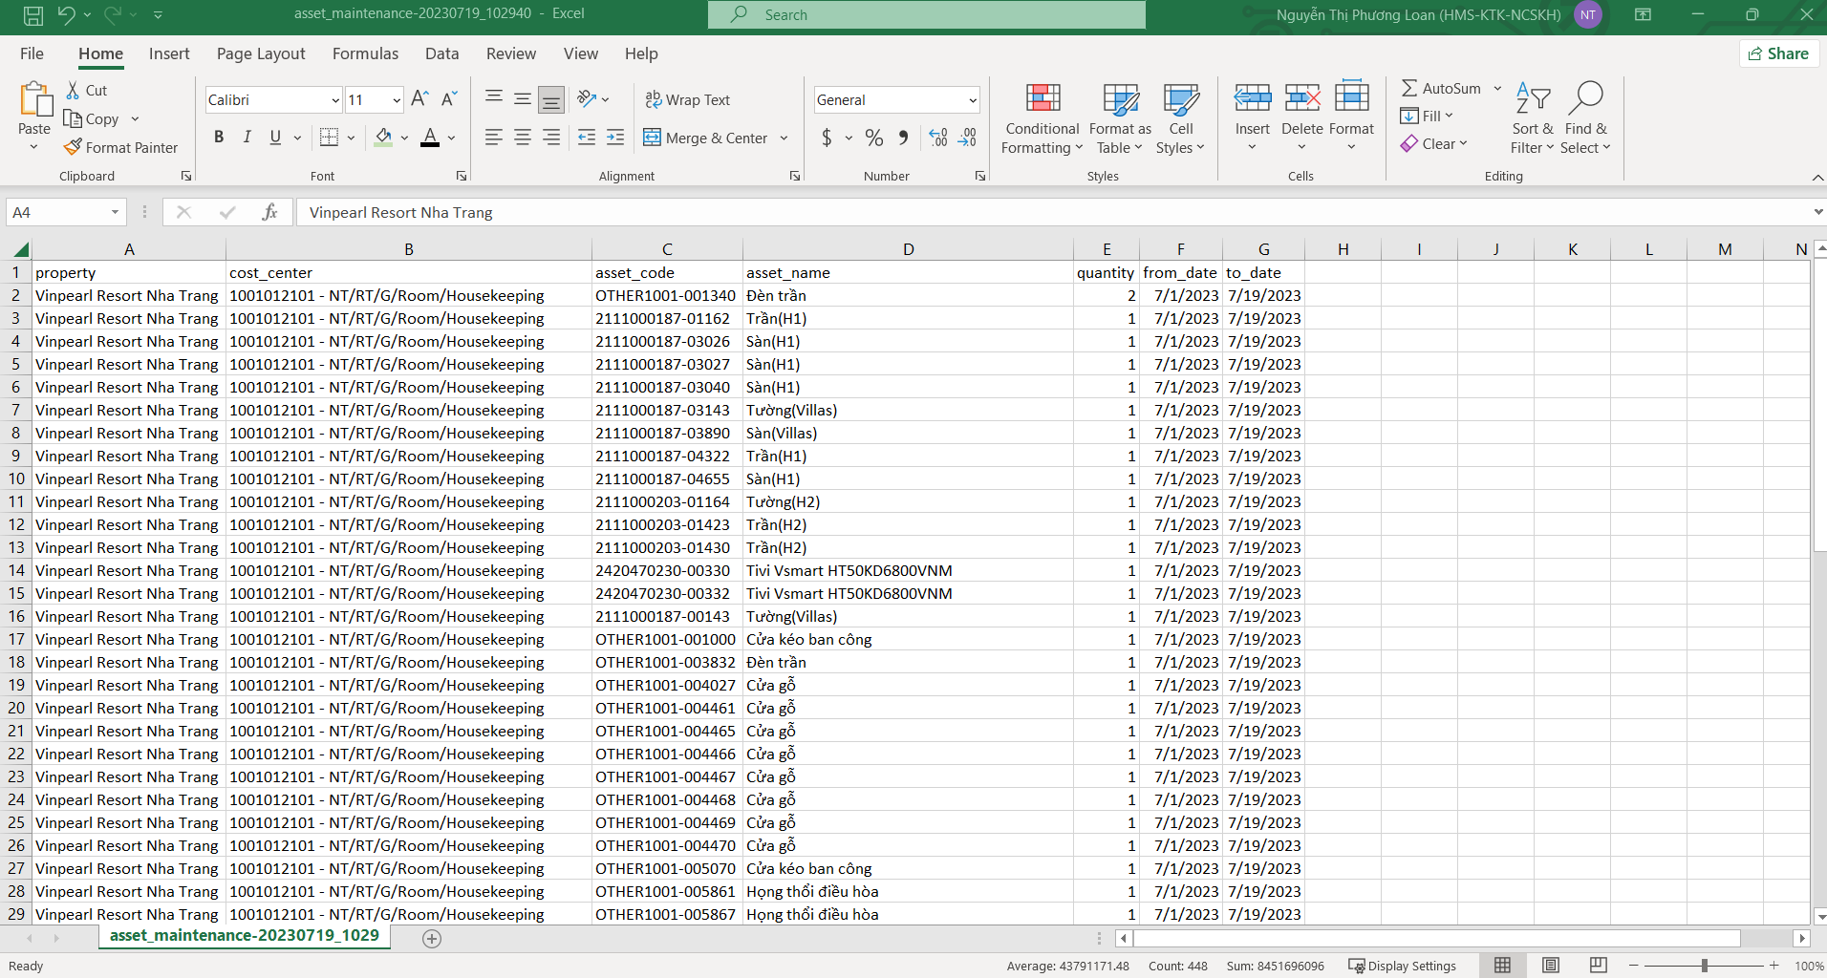
Task: Click the Increase Font Size icon
Action: click(x=419, y=99)
